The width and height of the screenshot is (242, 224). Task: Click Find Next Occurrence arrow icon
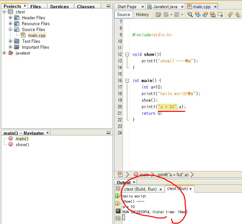(x=205, y=14)
